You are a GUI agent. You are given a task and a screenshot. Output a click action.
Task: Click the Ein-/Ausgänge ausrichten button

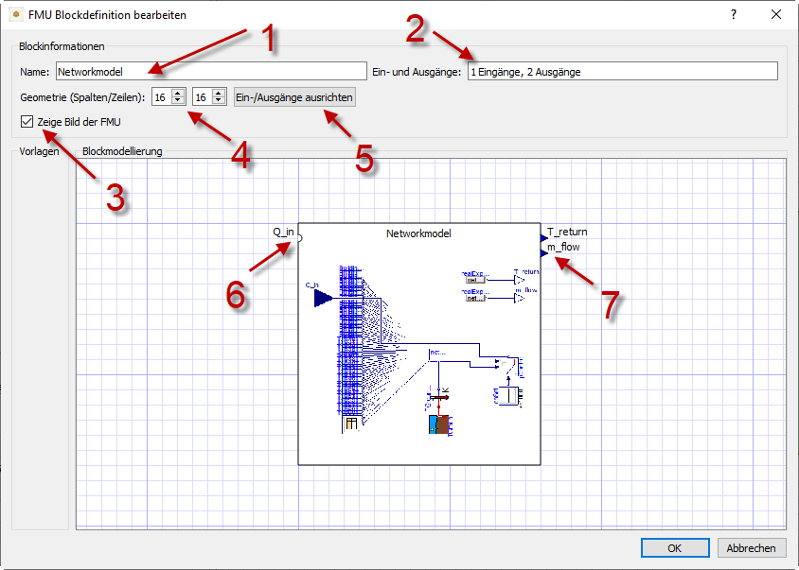(294, 96)
